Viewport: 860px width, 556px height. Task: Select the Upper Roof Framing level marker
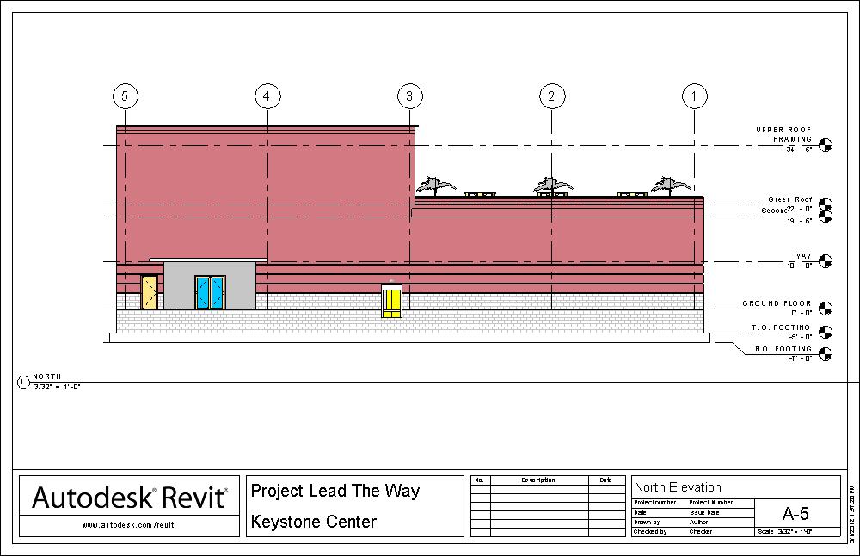[826, 145]
